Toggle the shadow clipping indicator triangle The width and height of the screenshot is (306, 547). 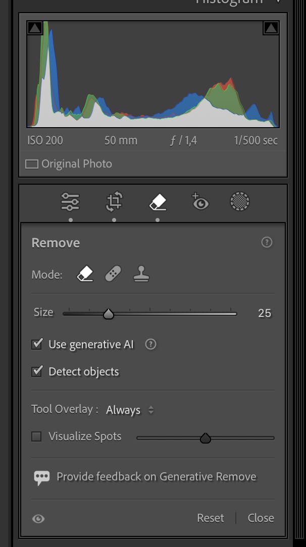35,28
